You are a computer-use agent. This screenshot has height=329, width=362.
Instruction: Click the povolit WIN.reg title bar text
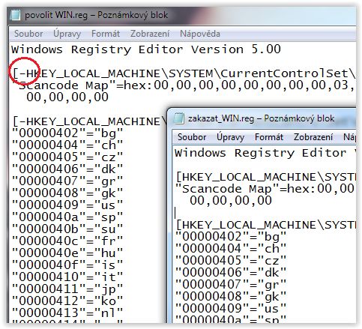tap(97, 15)
